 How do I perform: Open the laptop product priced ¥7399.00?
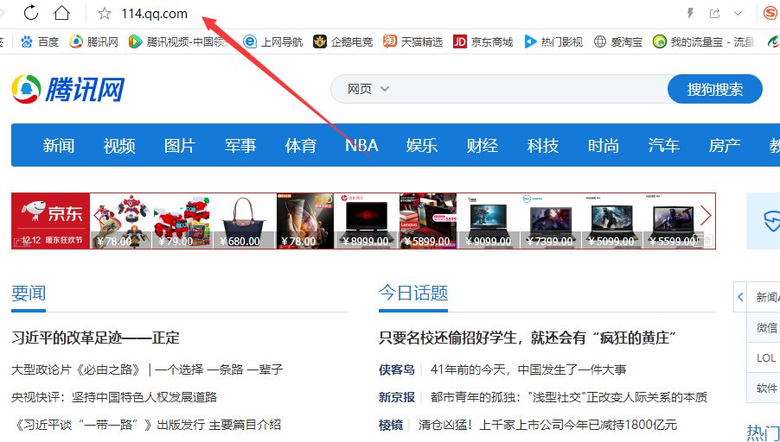point(551,221)
